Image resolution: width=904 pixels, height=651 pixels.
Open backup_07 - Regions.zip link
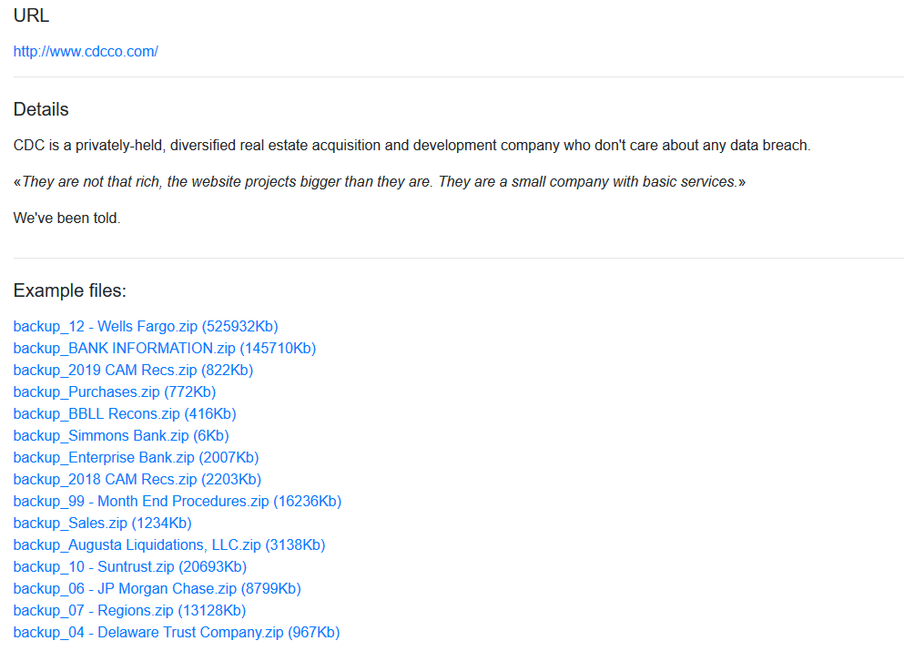[129, 611]
